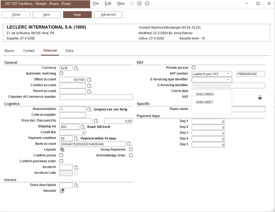This screenshot has height=212, width=275.
Task: Open the Currency lookup icon
Action: pyautogui.click(x=76, y=68)
